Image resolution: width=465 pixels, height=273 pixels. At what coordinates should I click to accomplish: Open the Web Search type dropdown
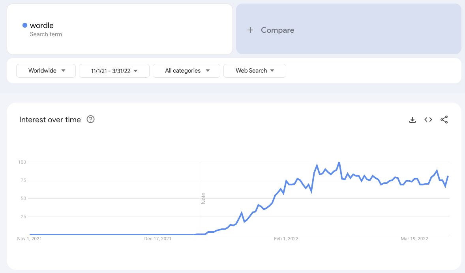coord(255,71)
